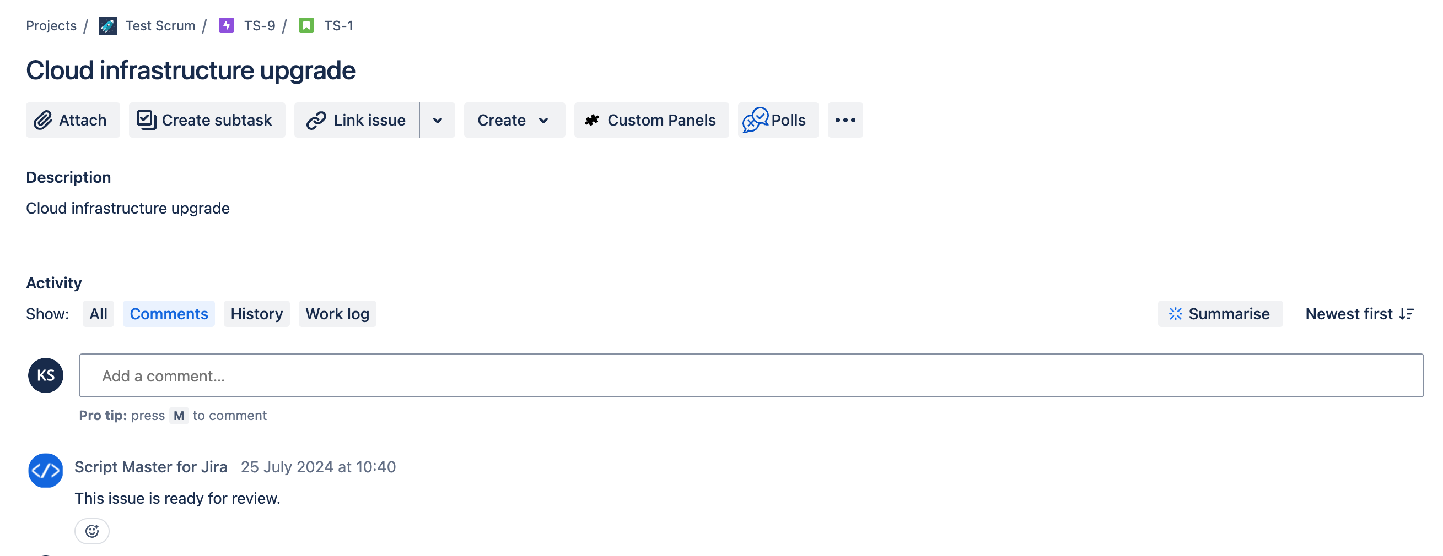Image resolution: width=1443 pixels, height=556 pixels.
Task: Add a reaction to Script Master comment
Action: click(x=92, y=531)
